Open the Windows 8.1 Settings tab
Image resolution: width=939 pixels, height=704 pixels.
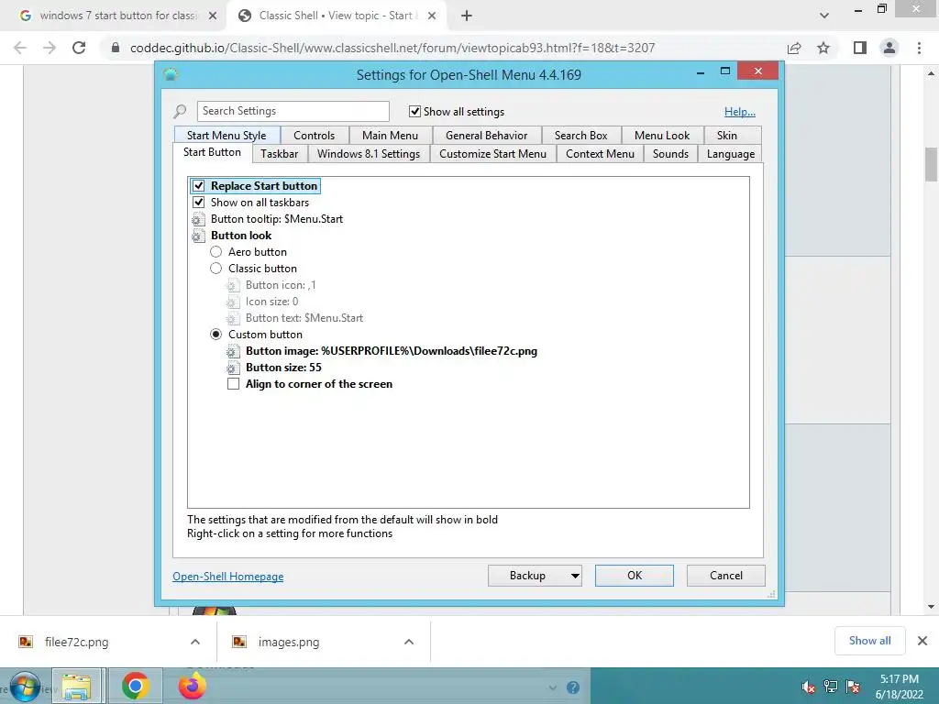[369, 154]
